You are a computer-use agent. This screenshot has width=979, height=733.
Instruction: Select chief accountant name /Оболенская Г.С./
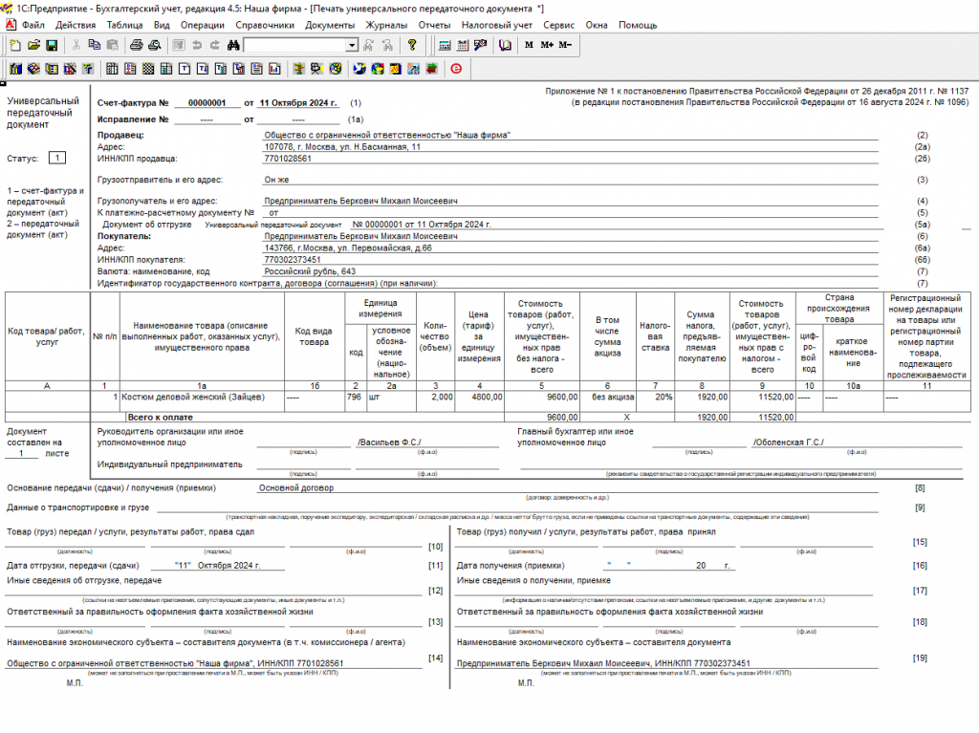coord(789,442)
